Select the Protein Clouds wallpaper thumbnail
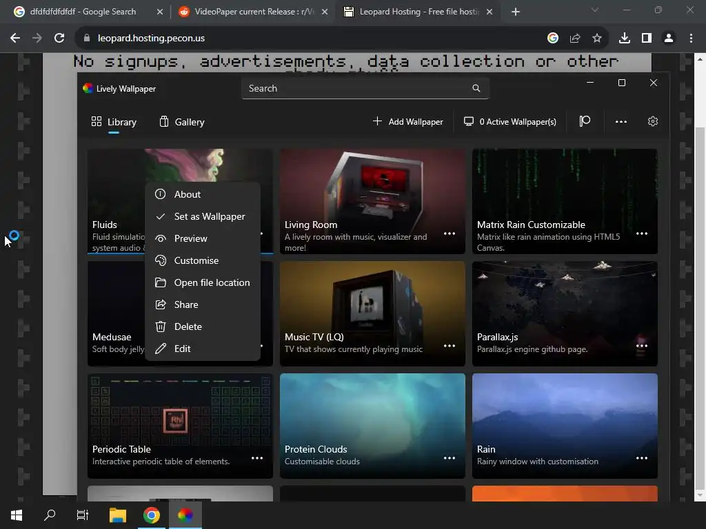This screenshot has height=529, width=706. click(372, 426)
